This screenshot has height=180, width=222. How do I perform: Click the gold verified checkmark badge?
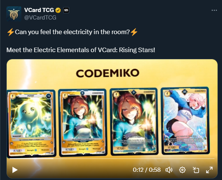[58, 10]
